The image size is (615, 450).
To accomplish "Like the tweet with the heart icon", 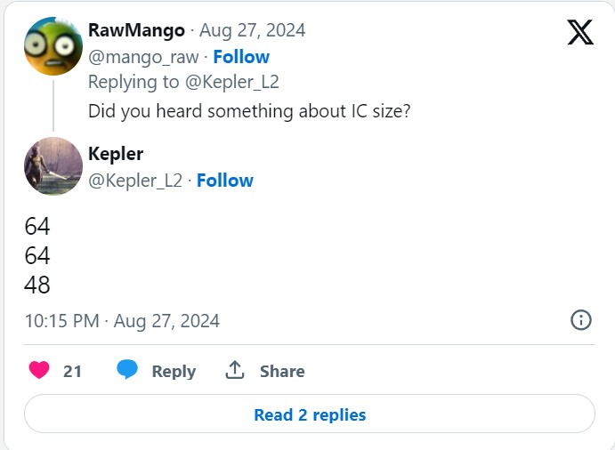I will click(x=38, y=371).
